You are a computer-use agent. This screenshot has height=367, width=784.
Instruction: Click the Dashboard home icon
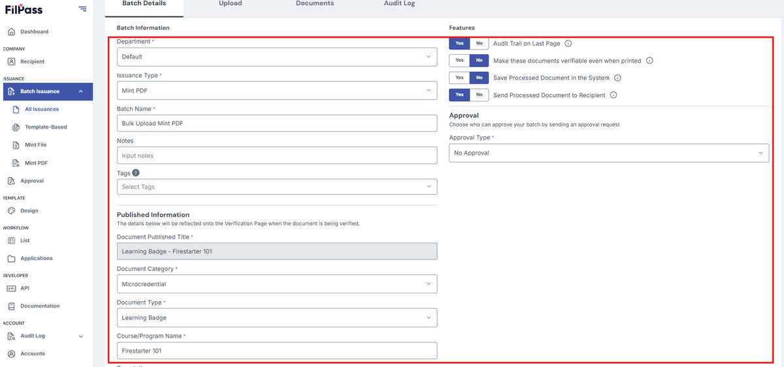tap(12, 31)
